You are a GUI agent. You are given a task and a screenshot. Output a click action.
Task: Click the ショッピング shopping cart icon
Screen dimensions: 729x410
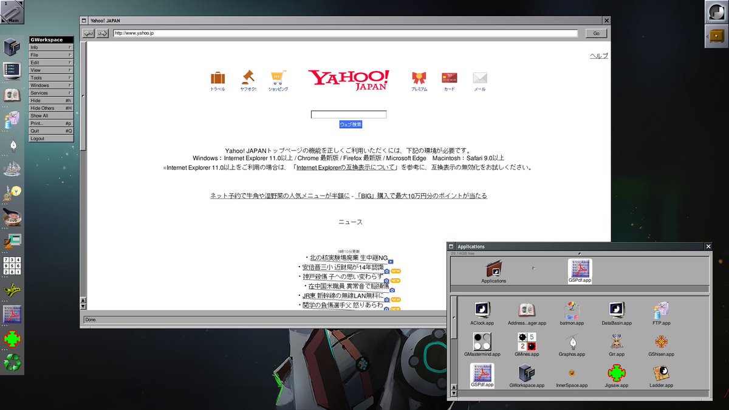point(278,77)
